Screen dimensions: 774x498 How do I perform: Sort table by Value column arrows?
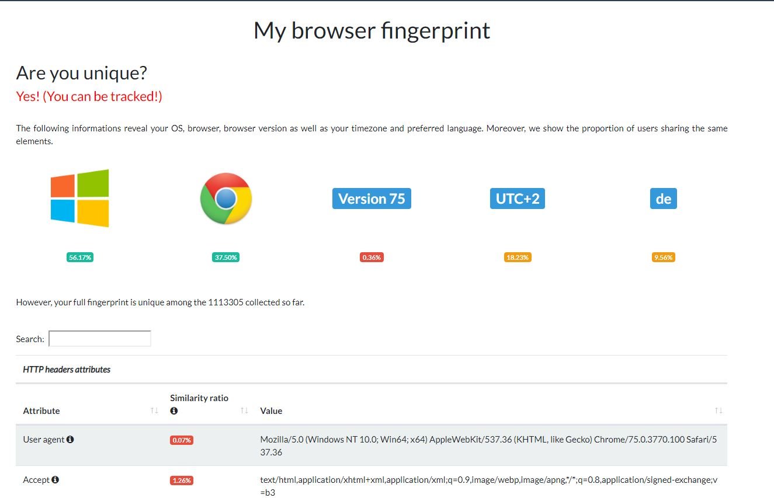pyautogui.click(x=719, y=411)
